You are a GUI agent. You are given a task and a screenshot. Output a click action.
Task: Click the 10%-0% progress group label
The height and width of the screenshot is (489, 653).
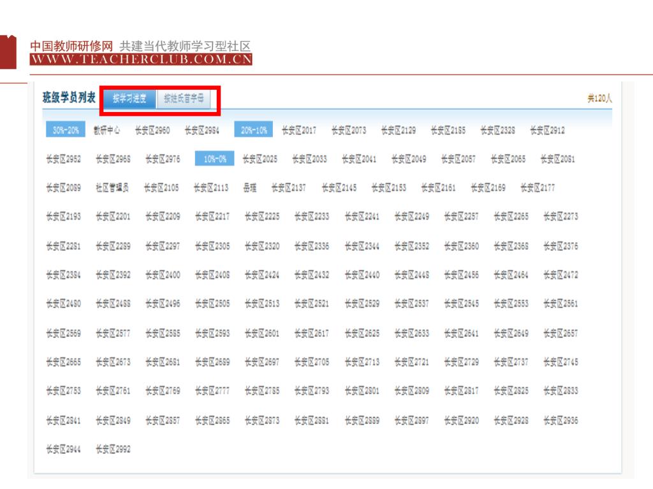point(214,159)
